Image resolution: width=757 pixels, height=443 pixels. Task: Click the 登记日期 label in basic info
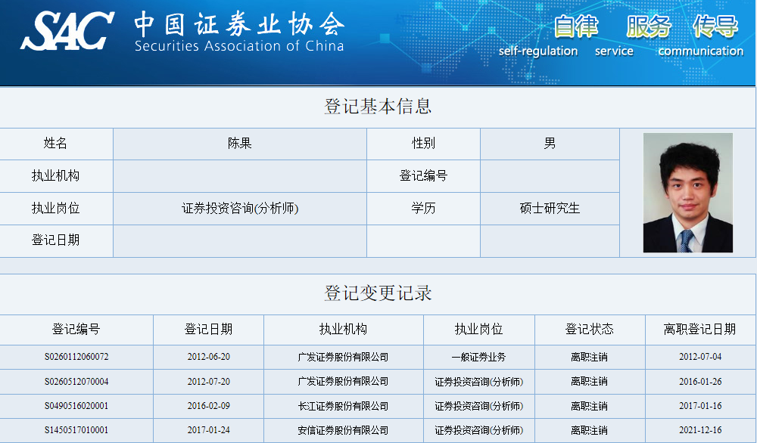pyautogui.click(x=55, y=240)
